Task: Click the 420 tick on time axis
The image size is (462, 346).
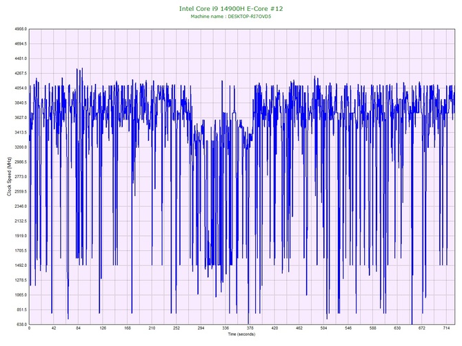Action: [x=274, y=328]
